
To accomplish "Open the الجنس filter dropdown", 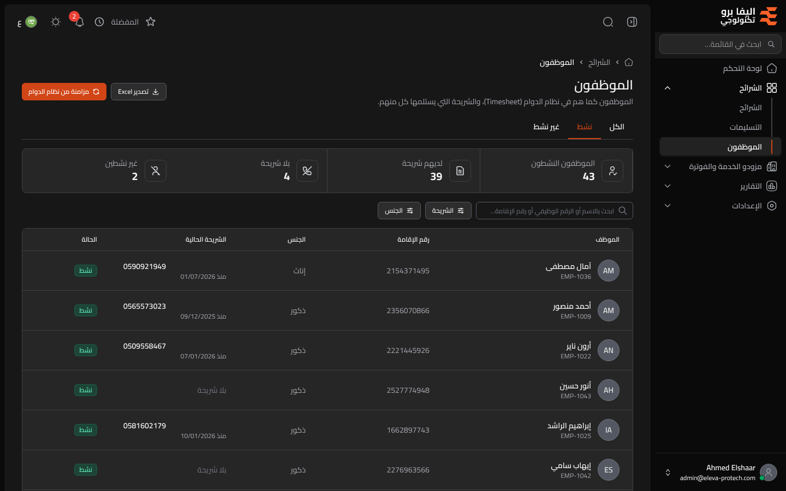I will 399,211.
